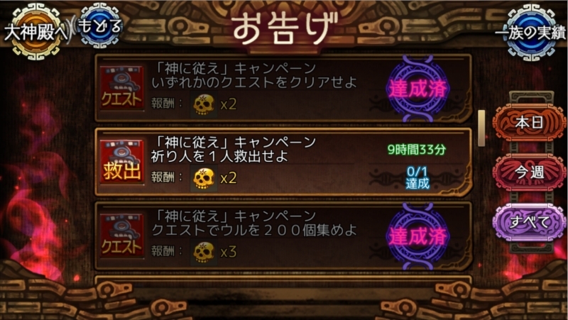568x320 pixels.
Task: Tap the 0/1 達成 progress indicator
Action: (417, 177)
